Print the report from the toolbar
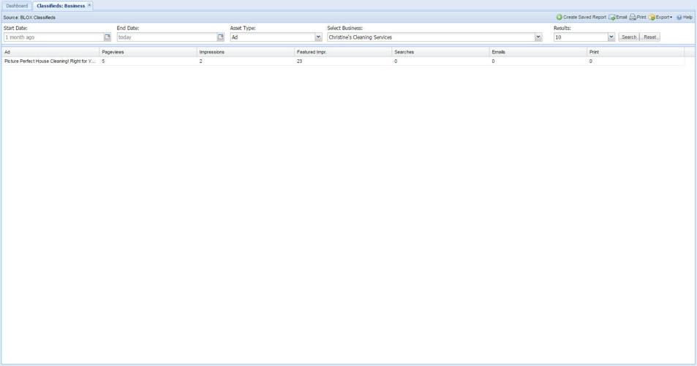Image resolution: width=697 pixels, height=366 pixels. pyautogui.click(x=638, y=17)
